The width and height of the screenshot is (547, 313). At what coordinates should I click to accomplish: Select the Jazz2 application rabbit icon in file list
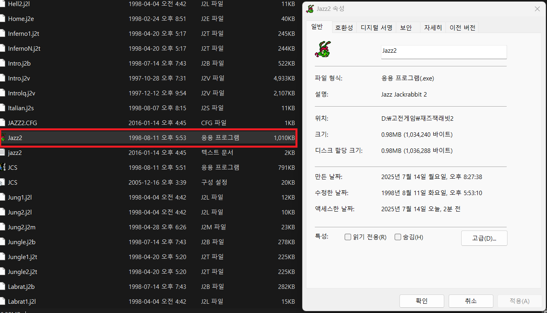[x=3, y=138]
